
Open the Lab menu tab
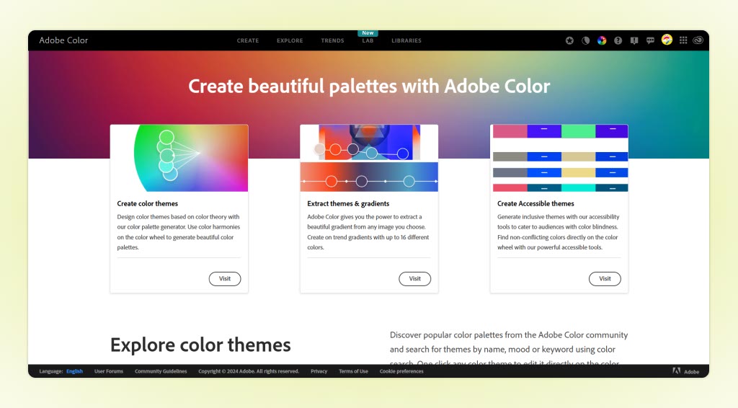(x=368, y=40)
